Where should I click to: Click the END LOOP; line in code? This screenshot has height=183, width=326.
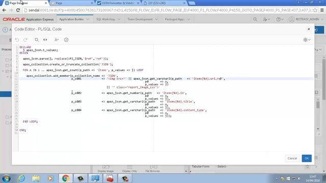tap(30, 121)
